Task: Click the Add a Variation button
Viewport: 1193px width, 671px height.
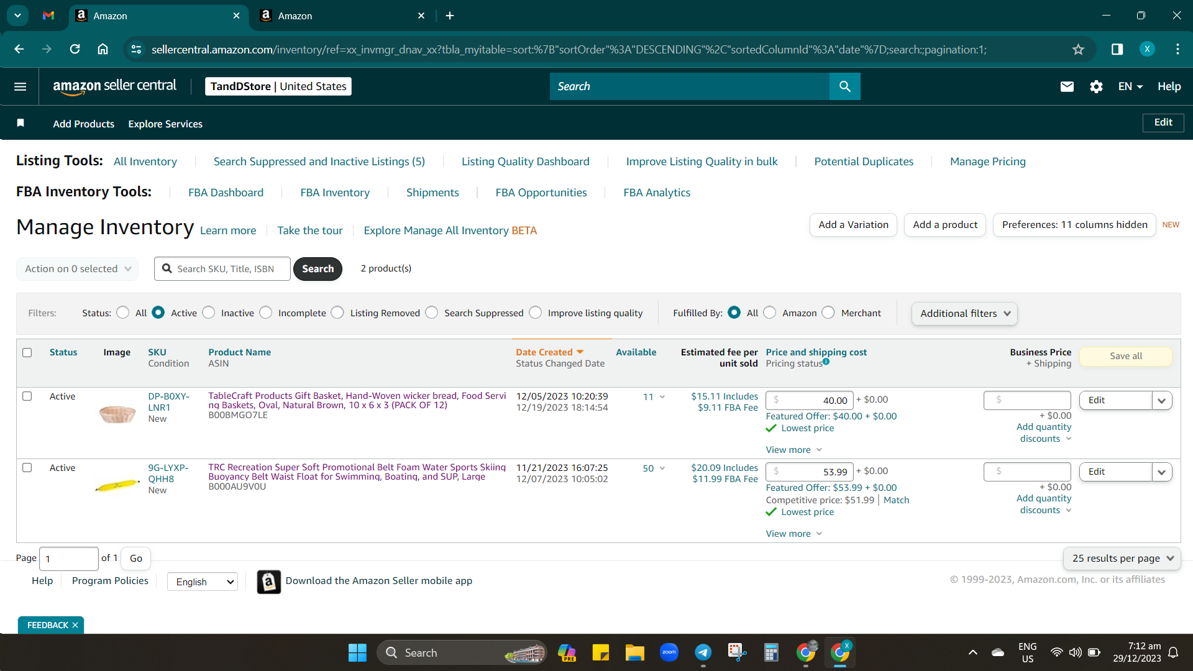Action: tap(853, 224)
